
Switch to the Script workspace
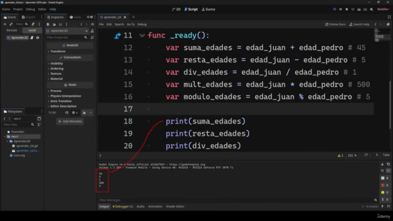(x=191, y=9)
